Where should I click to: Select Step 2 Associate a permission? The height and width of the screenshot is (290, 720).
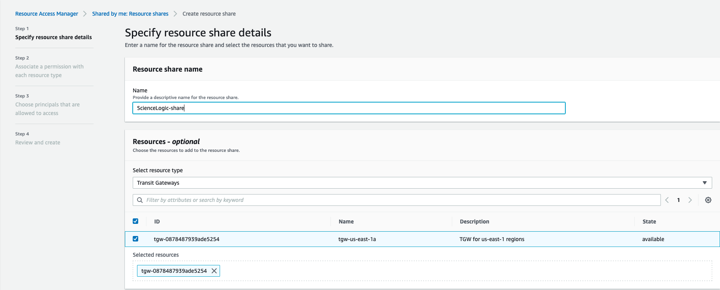49,71
